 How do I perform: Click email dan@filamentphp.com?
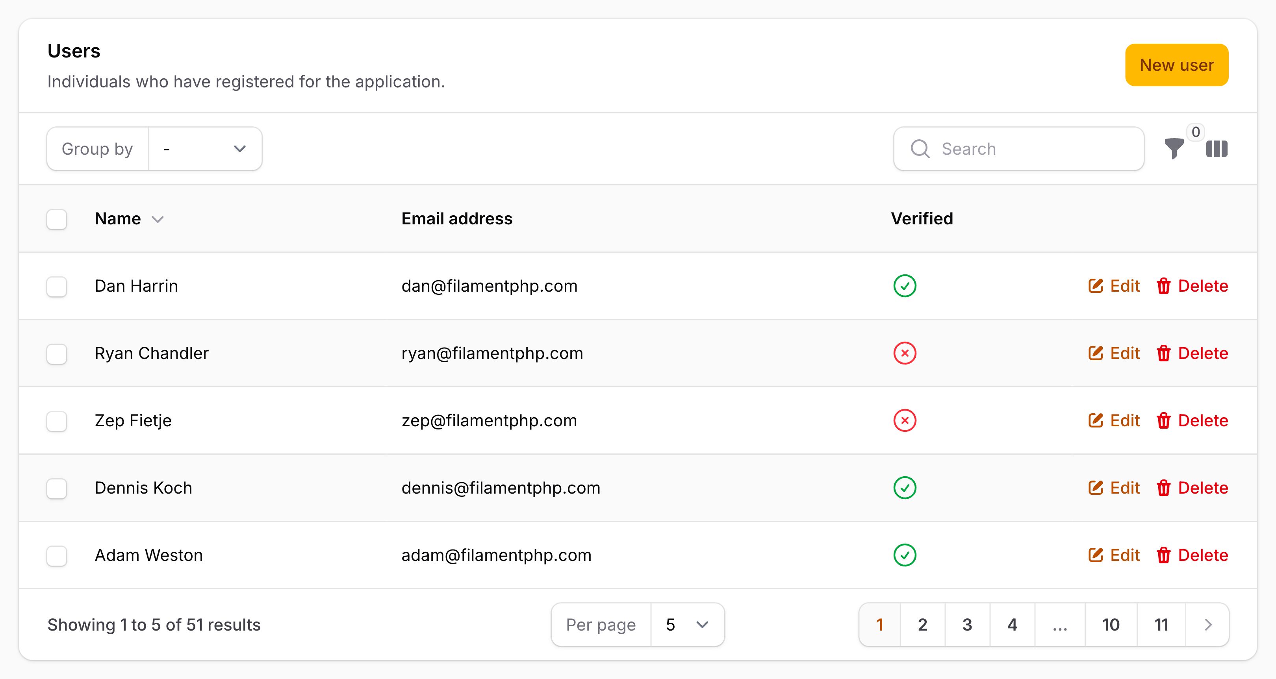click(x=490, y=286)
